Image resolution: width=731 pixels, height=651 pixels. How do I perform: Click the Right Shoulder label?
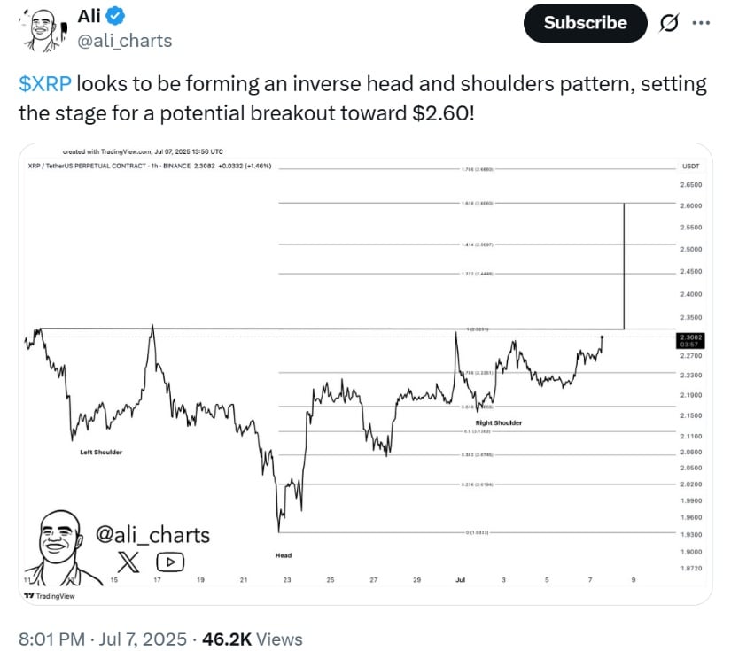point(498,422)
